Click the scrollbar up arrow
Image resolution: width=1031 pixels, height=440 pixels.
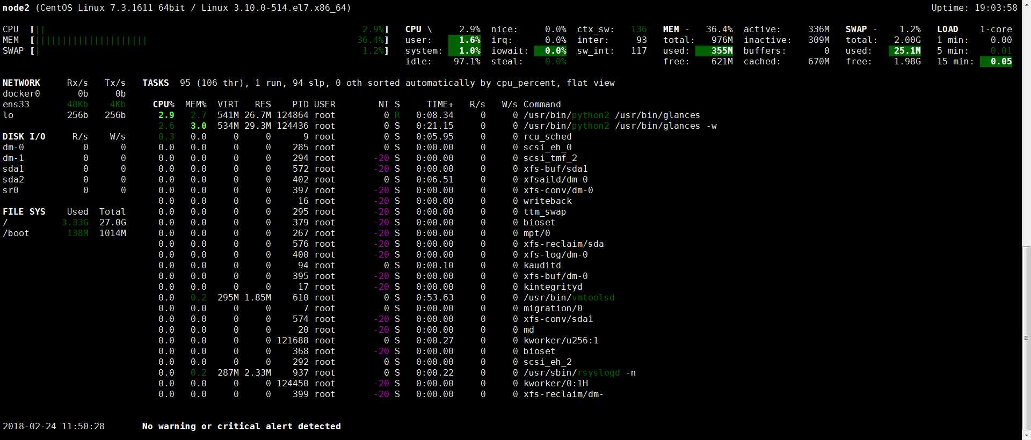pyautogui.click(x=1026, y=4)
